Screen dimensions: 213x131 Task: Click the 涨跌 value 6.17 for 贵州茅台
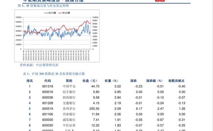[139, 109]
